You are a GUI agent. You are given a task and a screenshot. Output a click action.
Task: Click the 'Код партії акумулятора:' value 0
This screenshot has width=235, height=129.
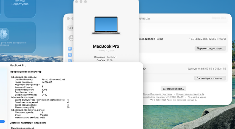click(43, 85)
